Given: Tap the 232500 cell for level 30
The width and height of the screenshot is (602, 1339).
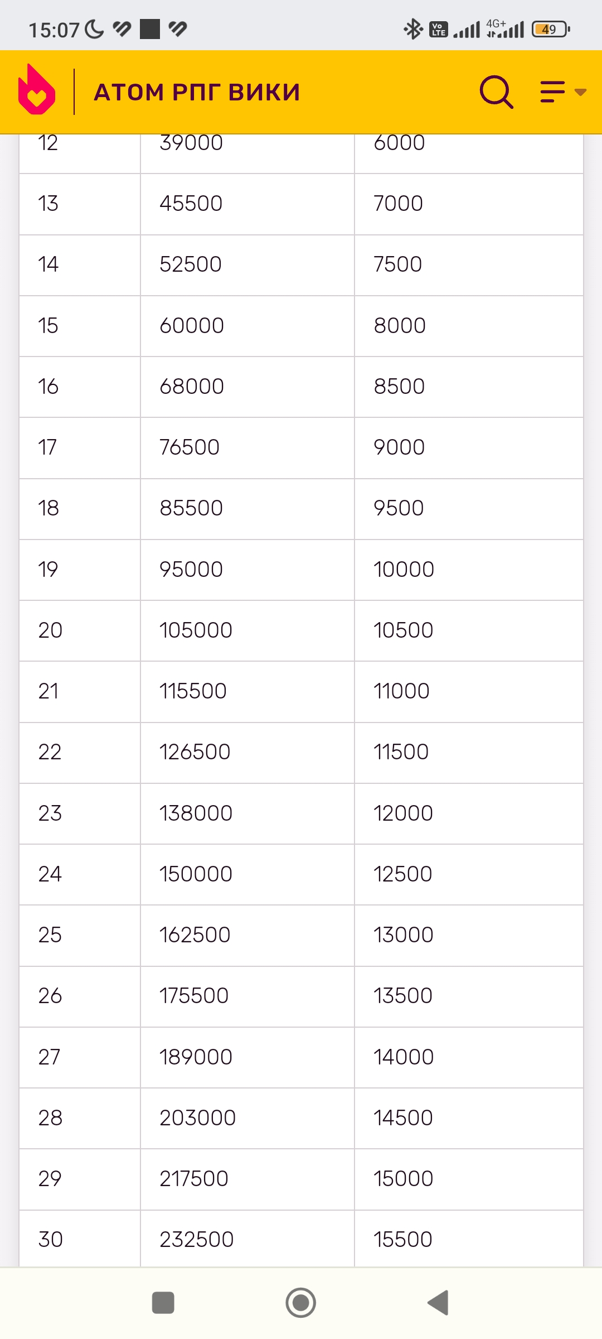Looking at the screenshot, I should tap(196, 1240).
